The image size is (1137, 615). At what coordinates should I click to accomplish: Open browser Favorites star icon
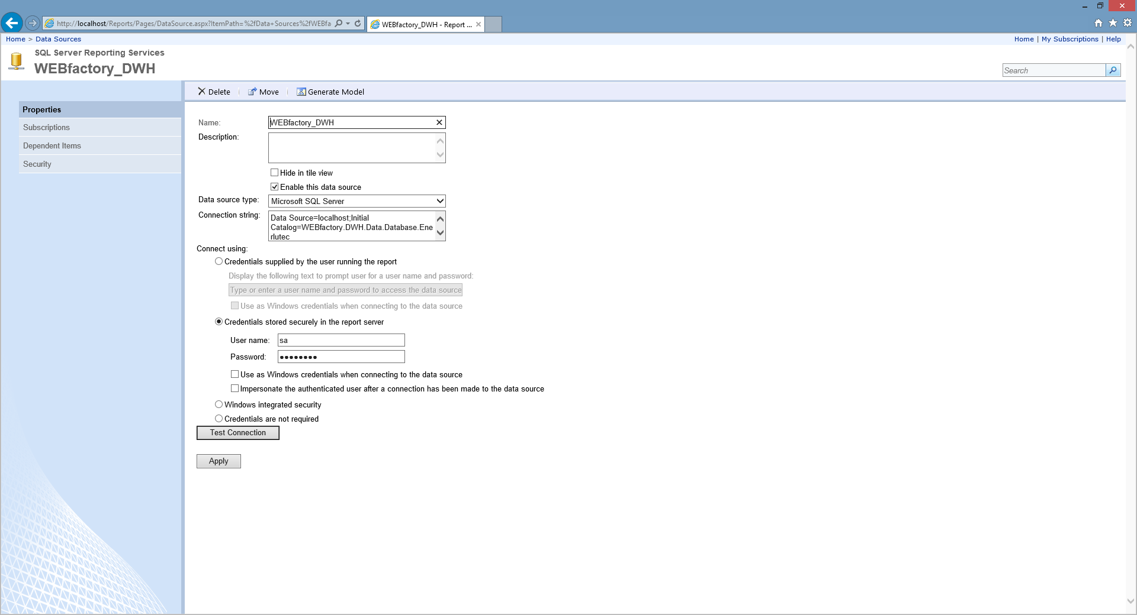click(x=1113, y=23)
